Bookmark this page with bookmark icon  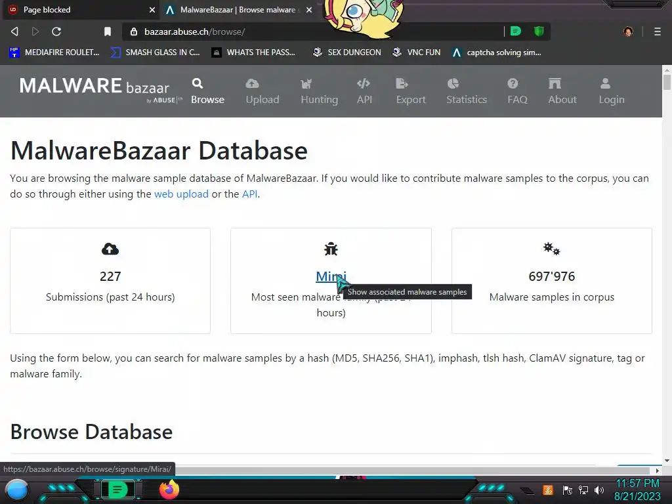tap(108, 31)
